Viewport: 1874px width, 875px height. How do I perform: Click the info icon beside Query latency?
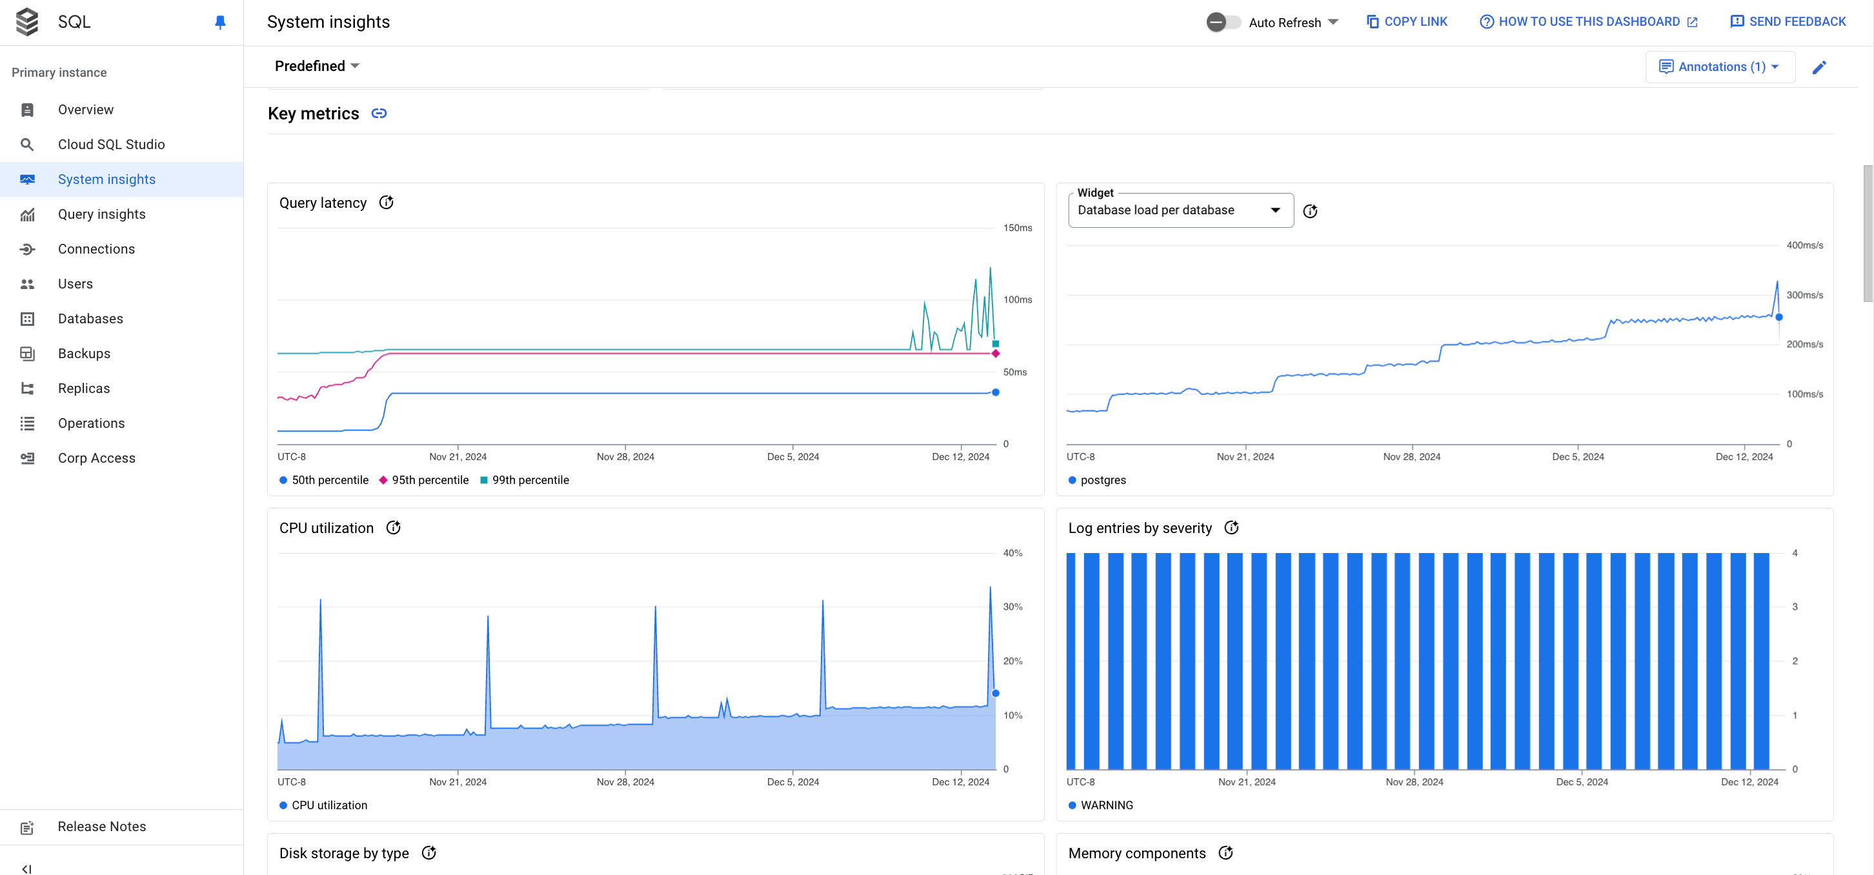coord(387,202)
